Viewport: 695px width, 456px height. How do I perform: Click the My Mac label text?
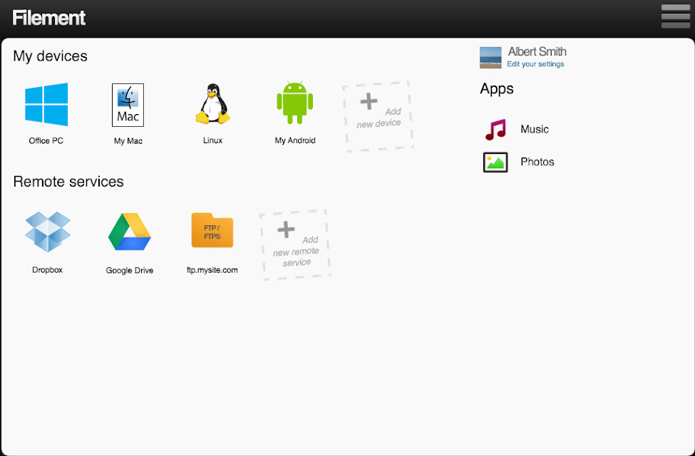(x=128, y=141)
